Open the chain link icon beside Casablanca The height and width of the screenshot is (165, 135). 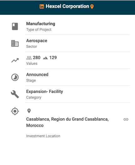click(x=126, y=119)
